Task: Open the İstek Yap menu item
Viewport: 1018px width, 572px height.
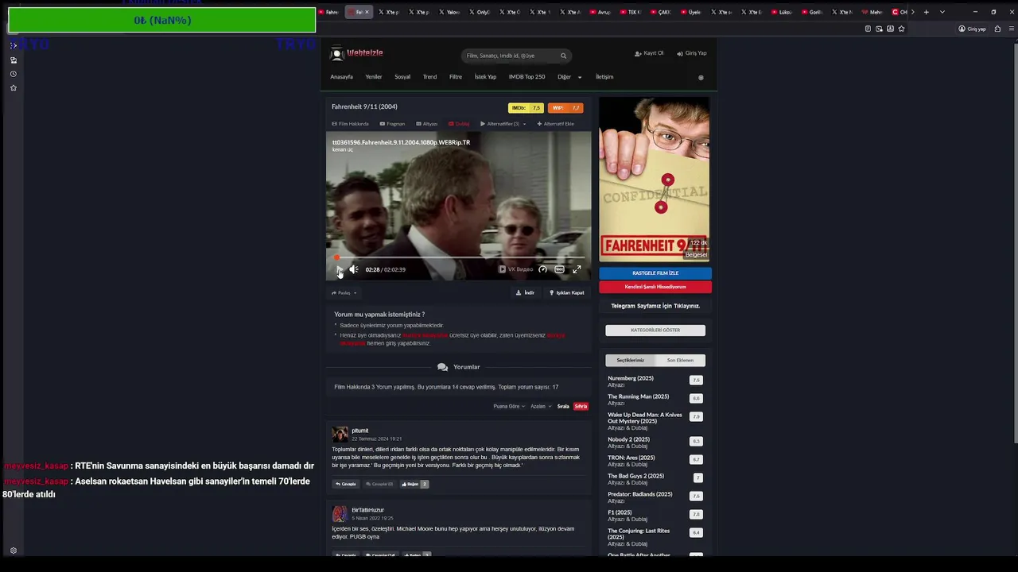Action: (485, 77)
